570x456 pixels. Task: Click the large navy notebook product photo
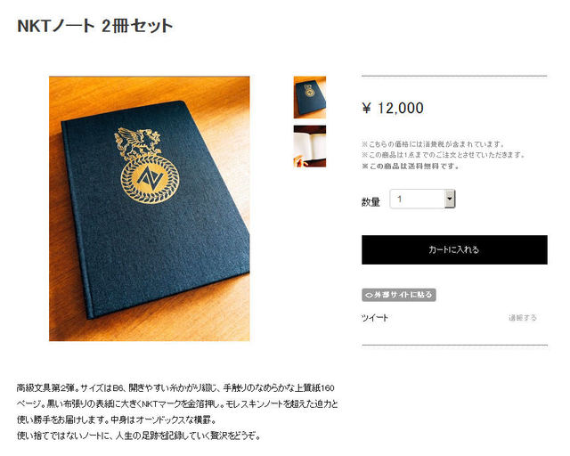(x=150, y=208)
